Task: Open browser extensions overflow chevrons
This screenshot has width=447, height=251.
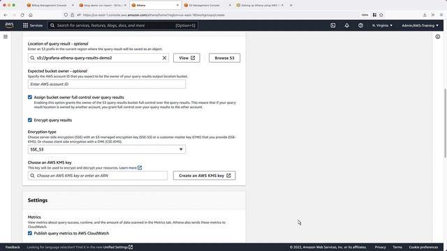Action: pos(433,15)
